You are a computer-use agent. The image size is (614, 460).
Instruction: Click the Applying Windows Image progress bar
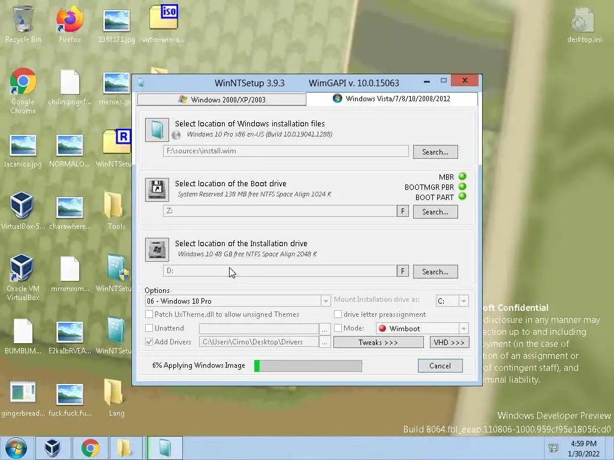pos(308,366)
